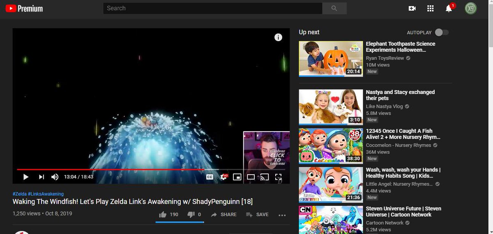Screen dimensions: 493x234
Task: Click the Up next heading
Action: point(309,32)
